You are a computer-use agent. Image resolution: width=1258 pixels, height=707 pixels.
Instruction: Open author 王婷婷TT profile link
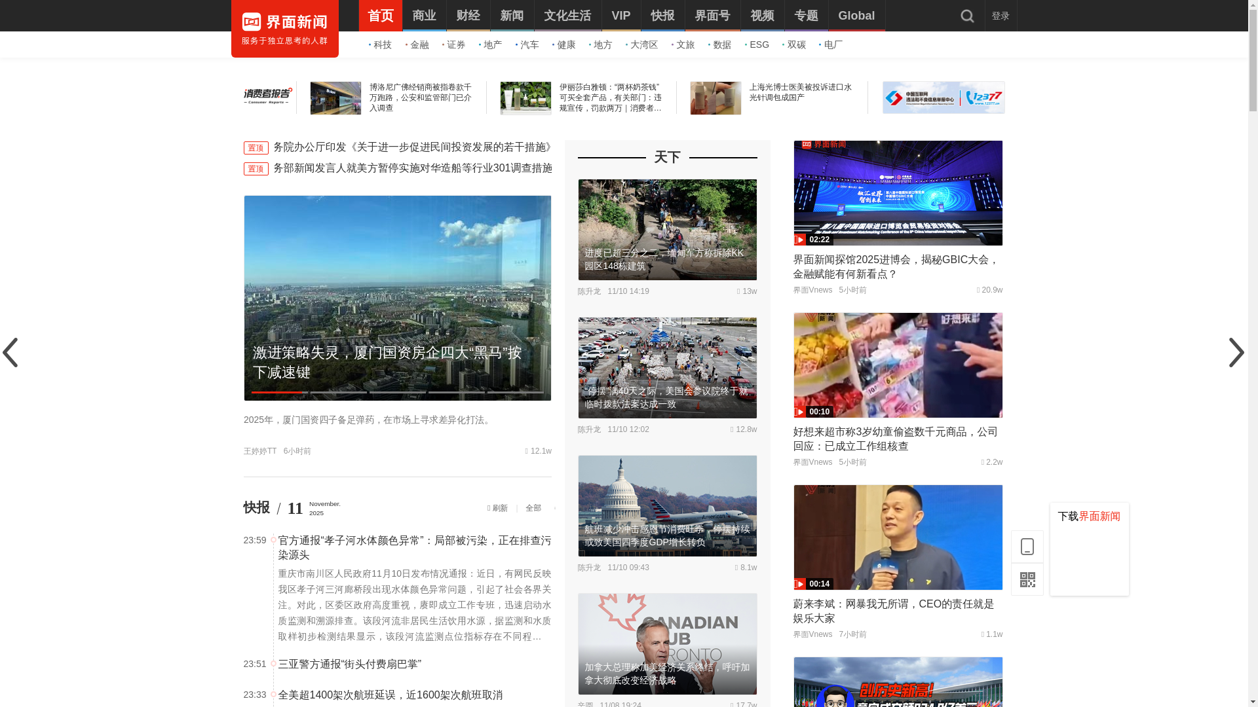[260, 451]
